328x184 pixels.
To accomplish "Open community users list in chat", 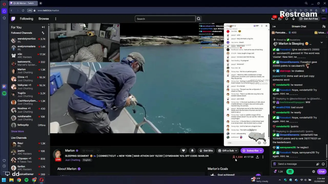I will tap(324, 26).
